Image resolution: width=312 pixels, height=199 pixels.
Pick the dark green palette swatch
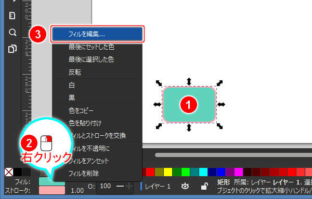pos(177,172)
